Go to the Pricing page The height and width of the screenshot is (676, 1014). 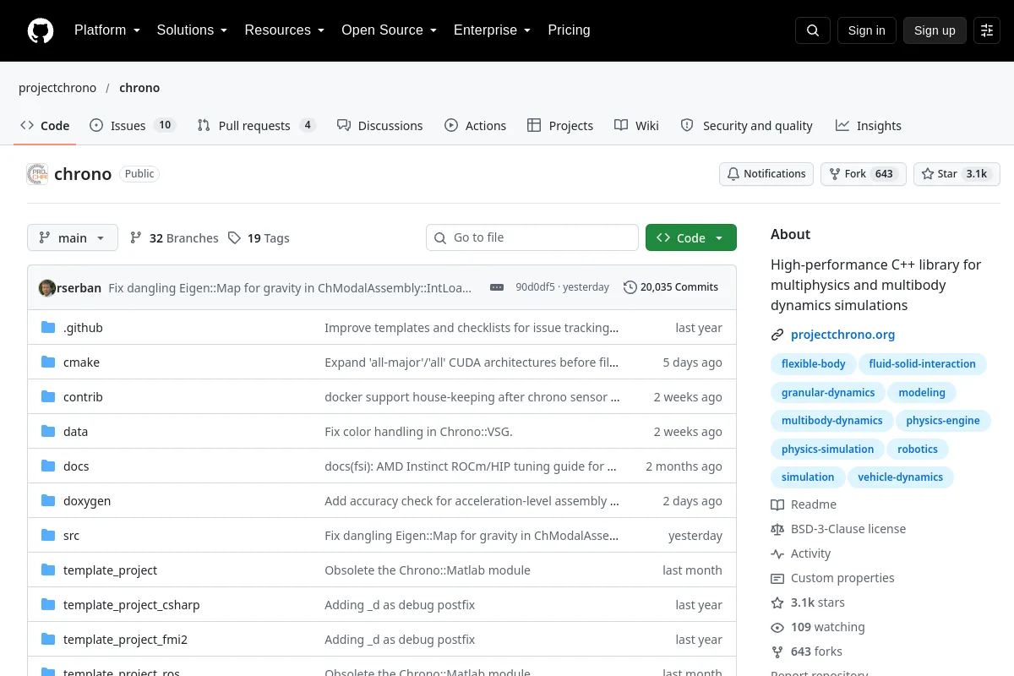(x=569, y=30)
